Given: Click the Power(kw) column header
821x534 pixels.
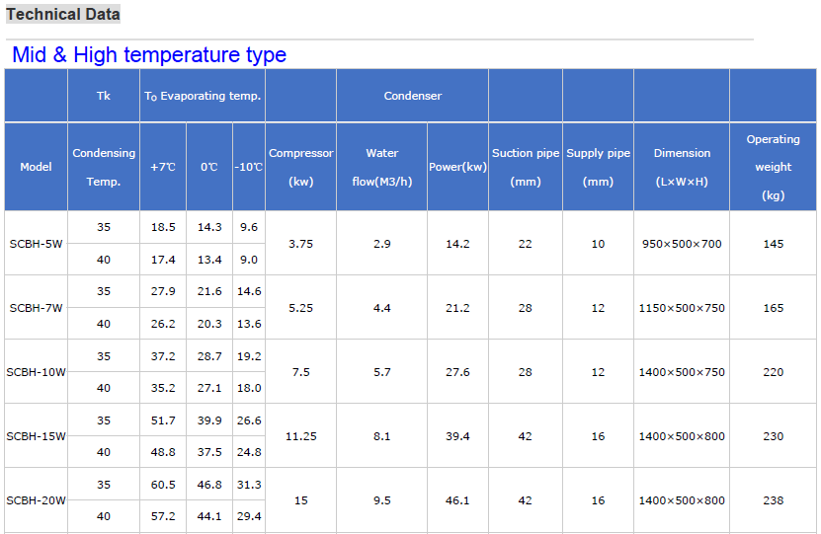Looking at the screenshot, I should pyautogui.click(x=457, y=167).
